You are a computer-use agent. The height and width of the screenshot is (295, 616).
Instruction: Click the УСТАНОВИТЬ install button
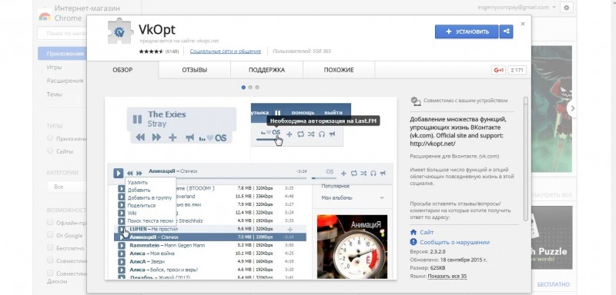pyautogui.click(x=467, y=31)
